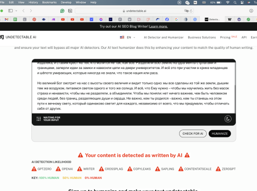Open the Google pinned tab

pyautogui.click(x=176, y=20)
